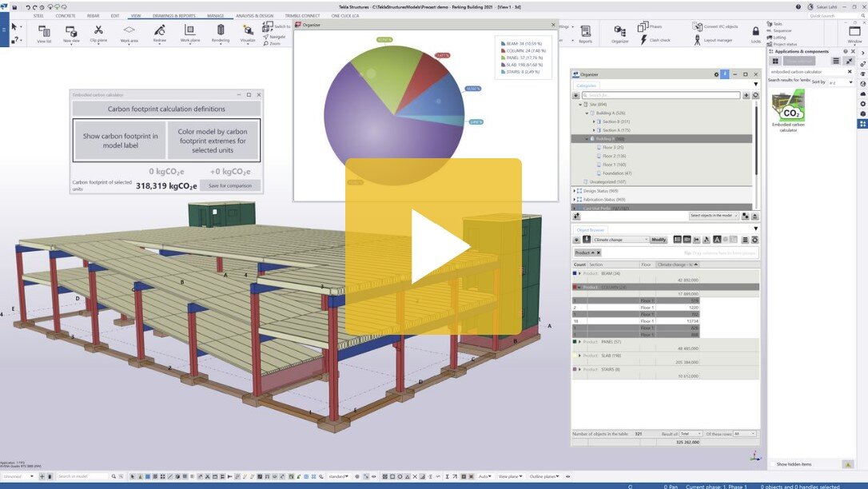Play the video overlay

coord(433,246)
